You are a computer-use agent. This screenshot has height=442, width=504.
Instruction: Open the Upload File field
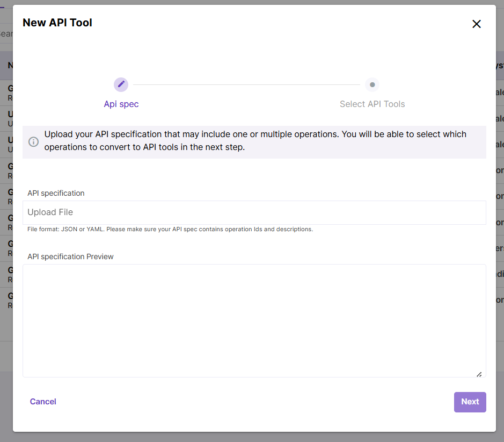tap(254, 212)
